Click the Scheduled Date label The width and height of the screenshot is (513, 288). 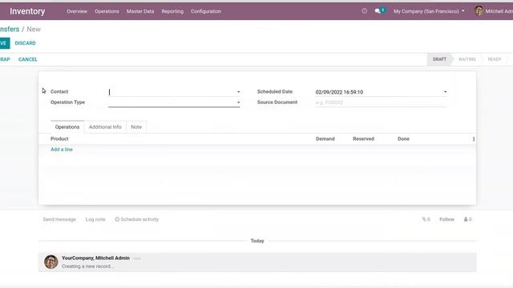tap(275, 92)
